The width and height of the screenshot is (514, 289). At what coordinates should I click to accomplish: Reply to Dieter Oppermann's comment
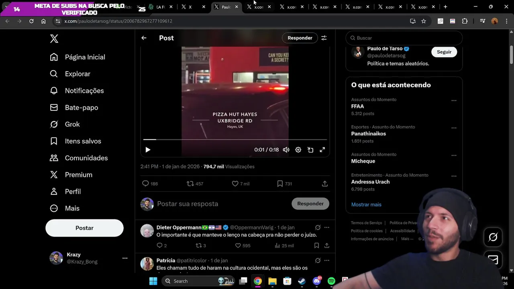(159, 245)
